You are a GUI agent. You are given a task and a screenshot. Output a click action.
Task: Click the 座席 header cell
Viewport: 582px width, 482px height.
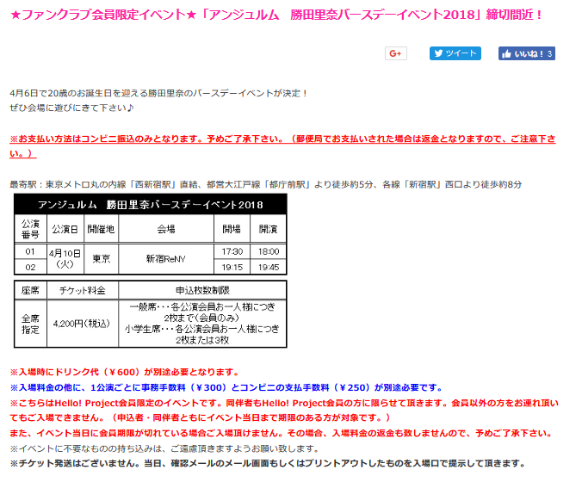pos(30,290)
